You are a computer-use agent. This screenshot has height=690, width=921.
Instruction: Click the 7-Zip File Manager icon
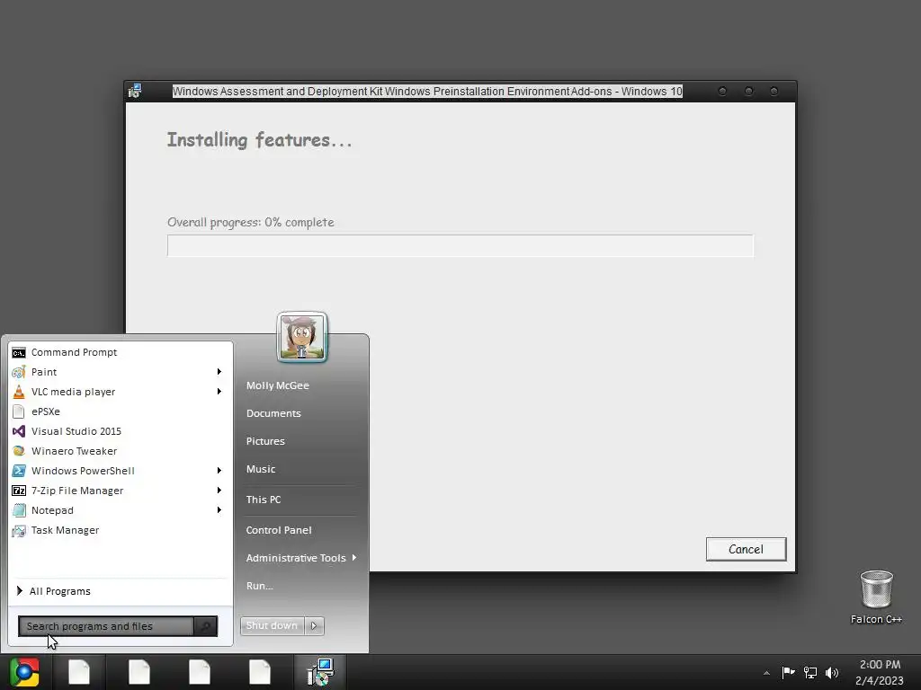[x=19, y=491]
